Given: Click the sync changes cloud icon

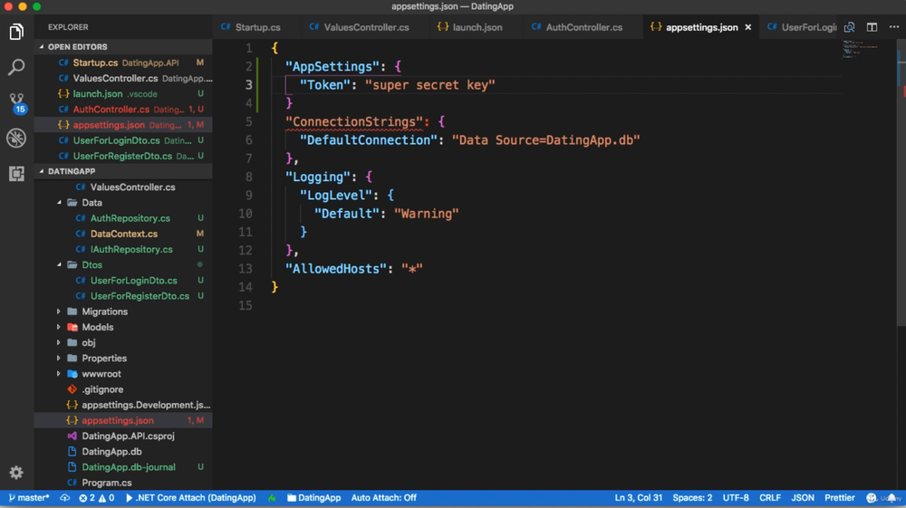Looking at the screenshot, I should pos(64,498).
